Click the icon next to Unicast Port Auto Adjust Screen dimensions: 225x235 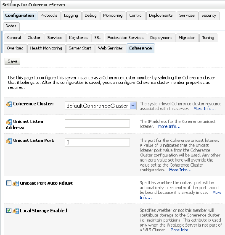coord(16,183)
